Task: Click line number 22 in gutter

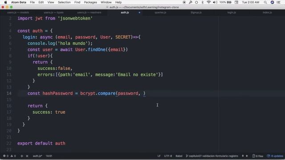Action: (x=9, y=143)
